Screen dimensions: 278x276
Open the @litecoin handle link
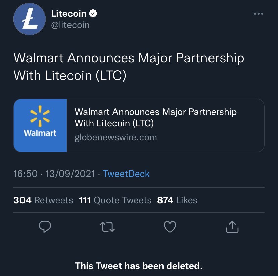click(70, 25)
